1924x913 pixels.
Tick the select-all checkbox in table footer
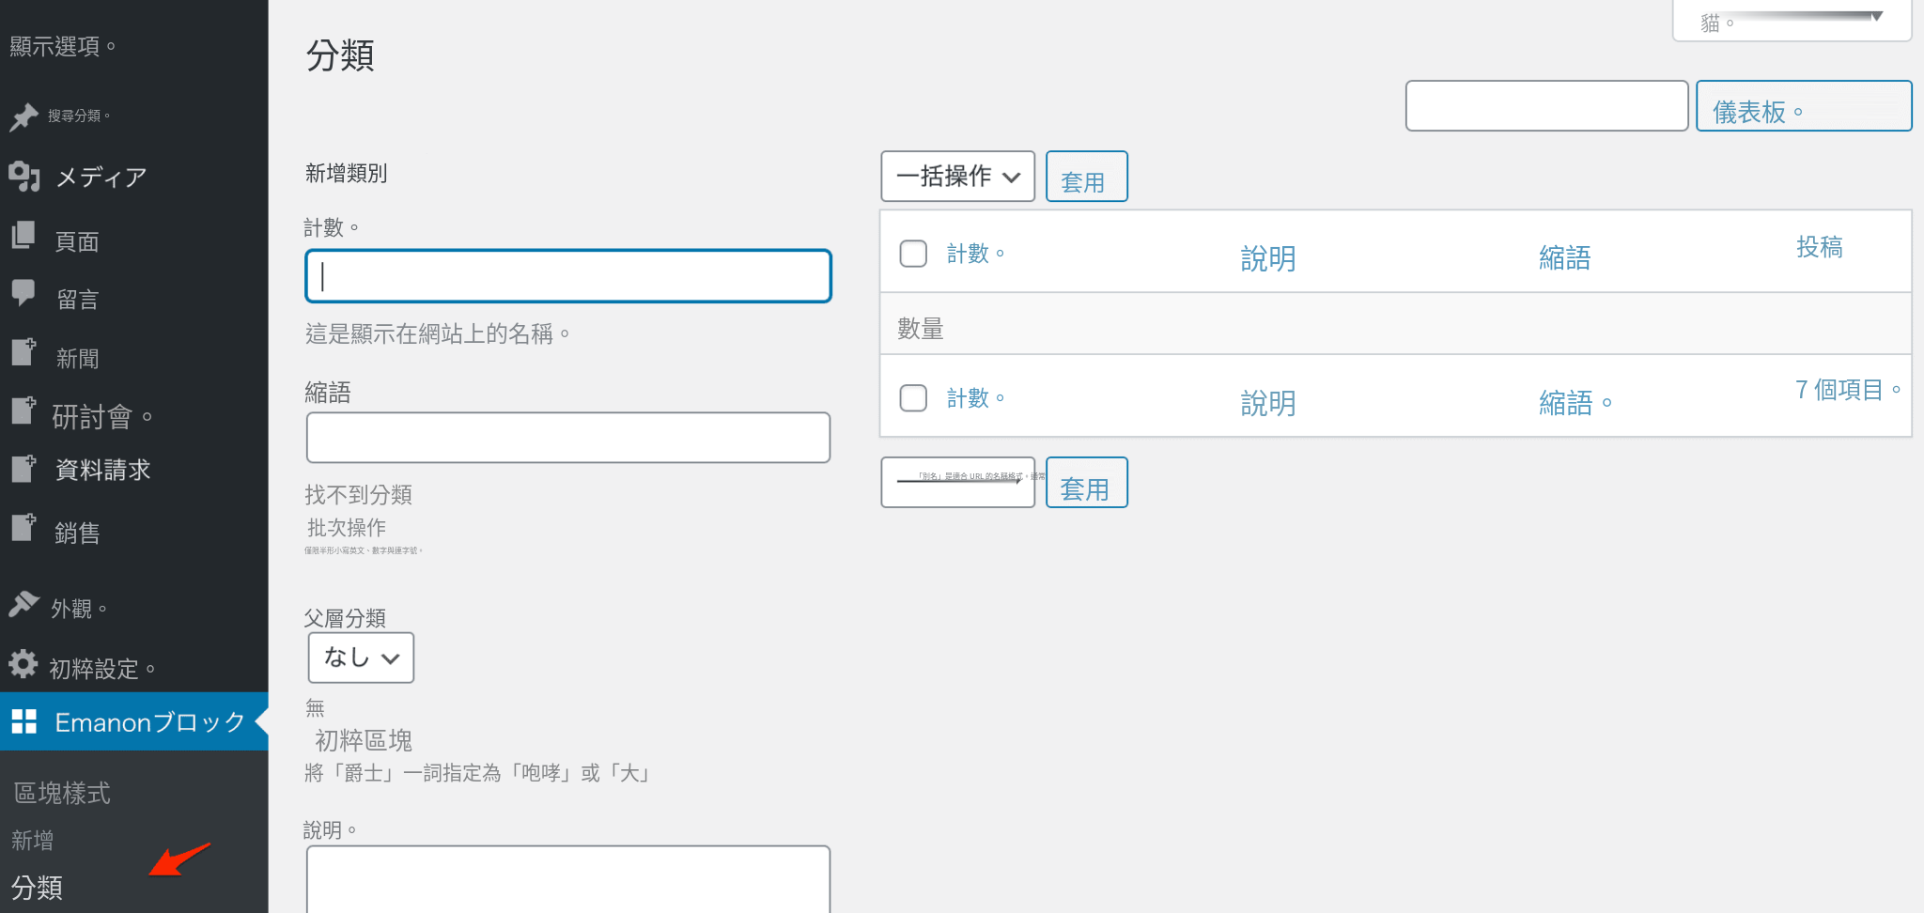(913, 398)
